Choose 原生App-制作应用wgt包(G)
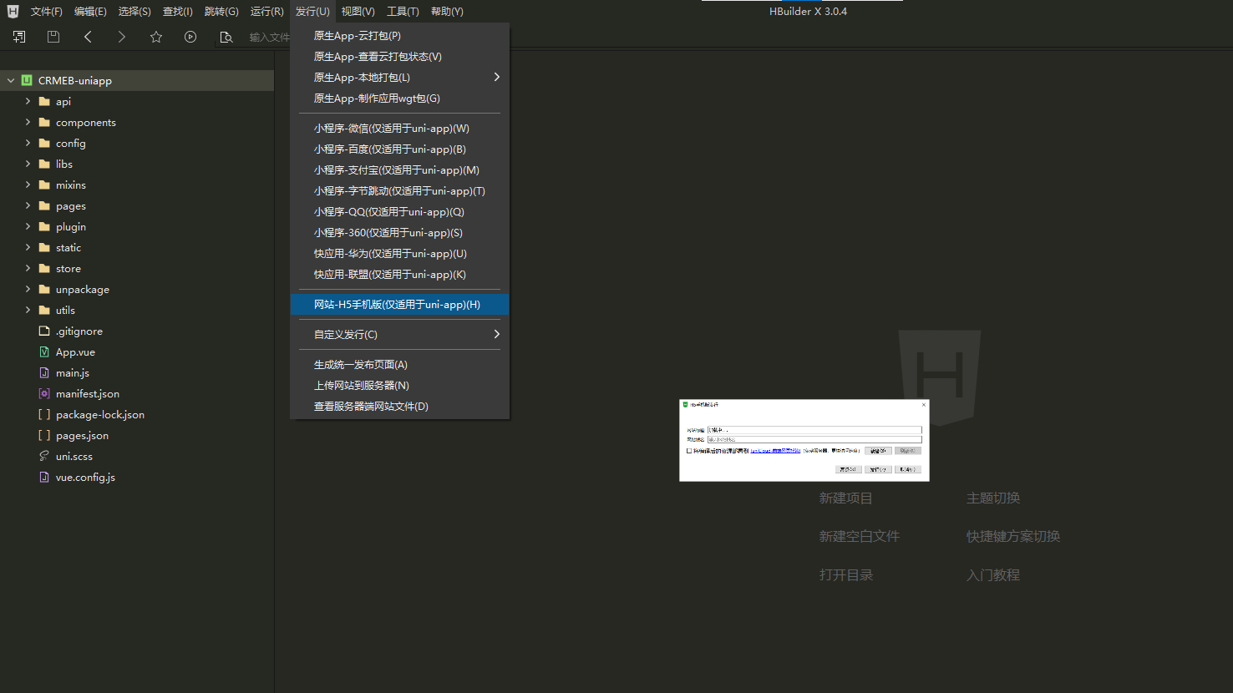The width and height of the screenshot is (1233, 693). click(399, 98)
